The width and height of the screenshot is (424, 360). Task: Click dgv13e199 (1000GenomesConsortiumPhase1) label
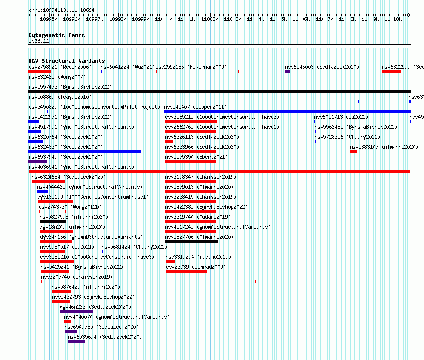tap(93, 197)
